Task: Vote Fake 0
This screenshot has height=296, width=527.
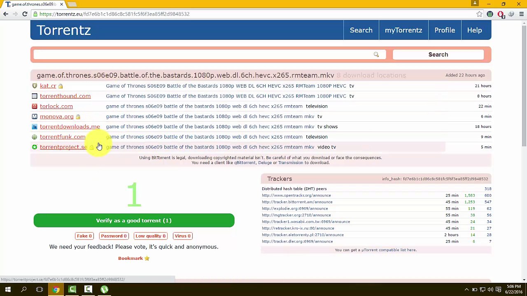Action: coord(84,236)
